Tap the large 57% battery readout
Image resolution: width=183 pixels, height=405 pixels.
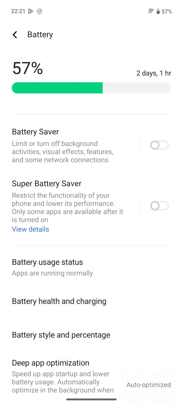point(27,68)
